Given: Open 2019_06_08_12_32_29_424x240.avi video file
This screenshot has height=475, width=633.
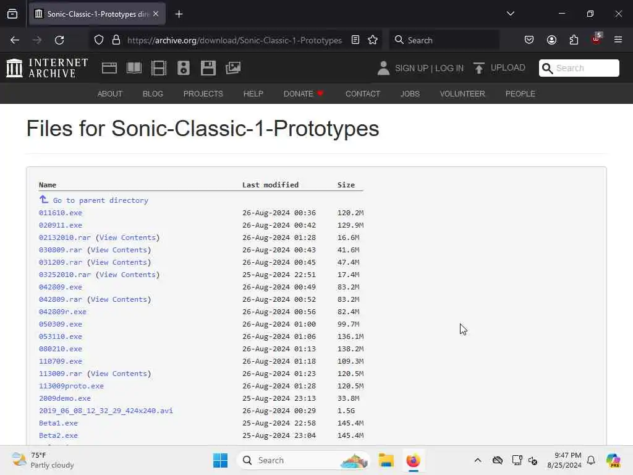Looking at the screenshot, I should point(106,411).
